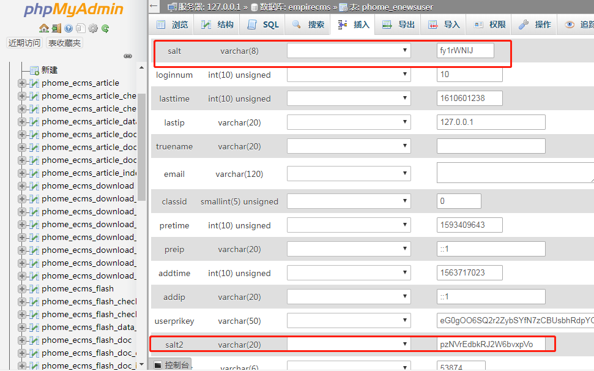Open the phome_ecms_download table link
The height and width of the screenshot is (371, 594).
click(x=87, y=186)
